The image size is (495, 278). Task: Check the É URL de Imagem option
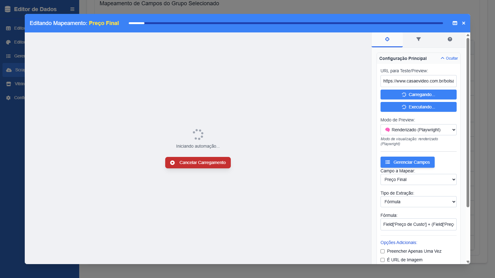coord(383,260)
